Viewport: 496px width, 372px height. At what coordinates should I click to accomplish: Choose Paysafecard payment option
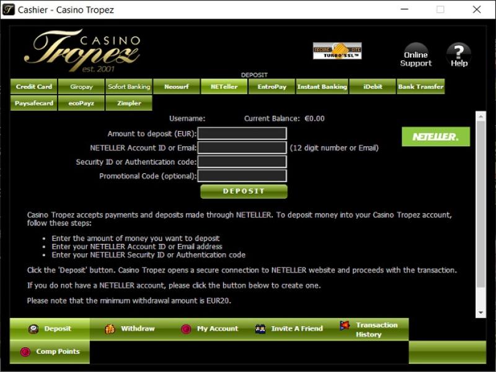pos(34,103)
